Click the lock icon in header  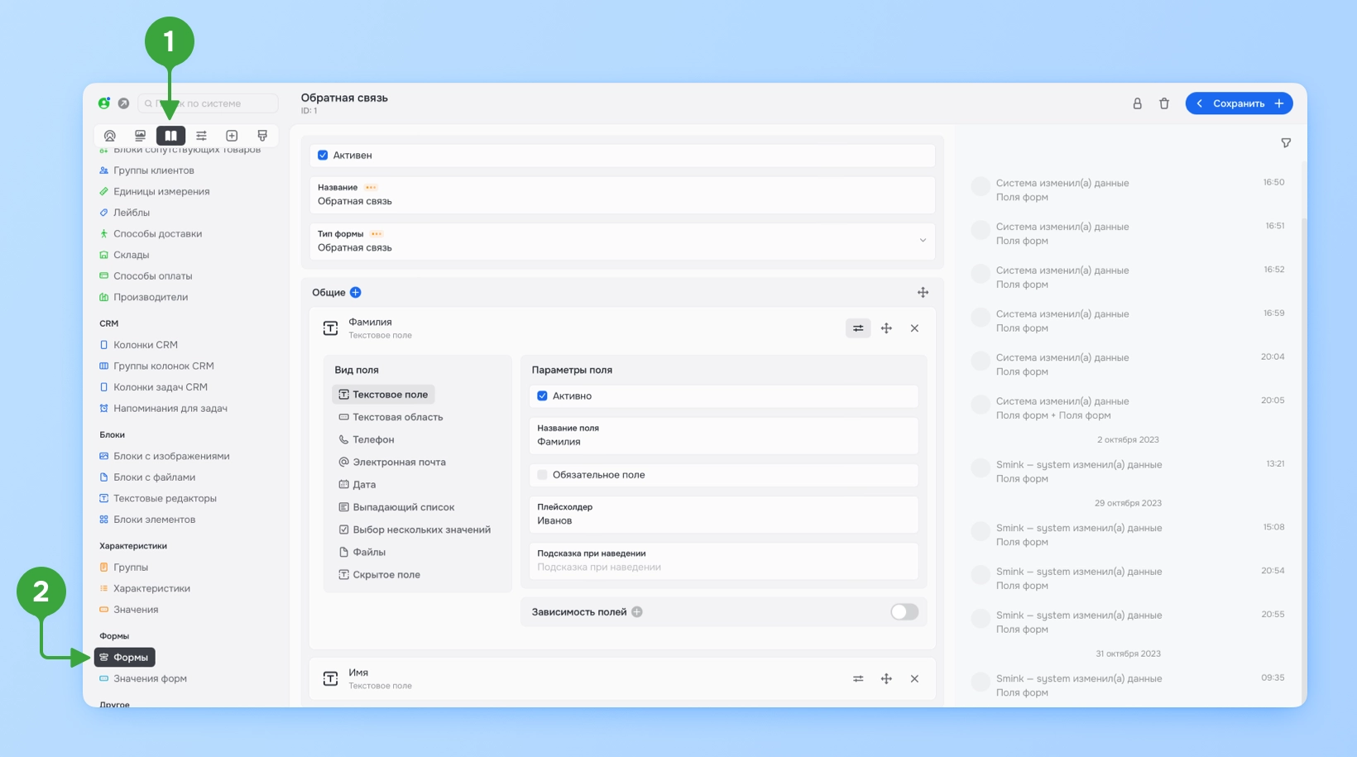coord(1137,103)
